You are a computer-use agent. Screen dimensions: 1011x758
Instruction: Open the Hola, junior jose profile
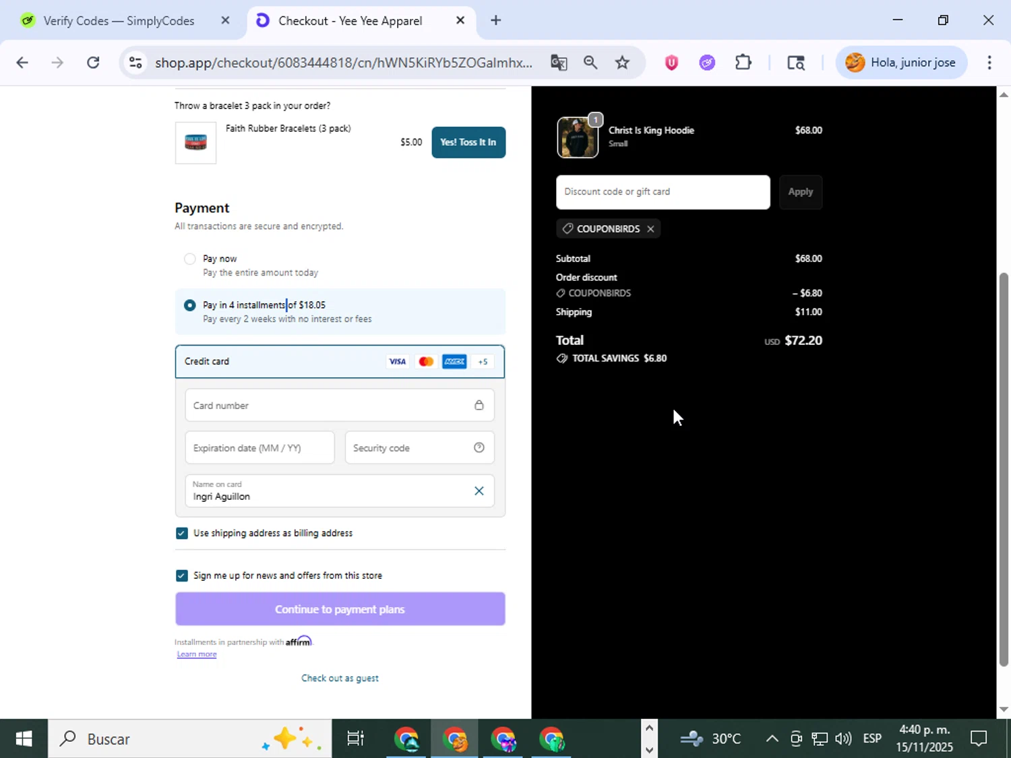tap(901, 63)
